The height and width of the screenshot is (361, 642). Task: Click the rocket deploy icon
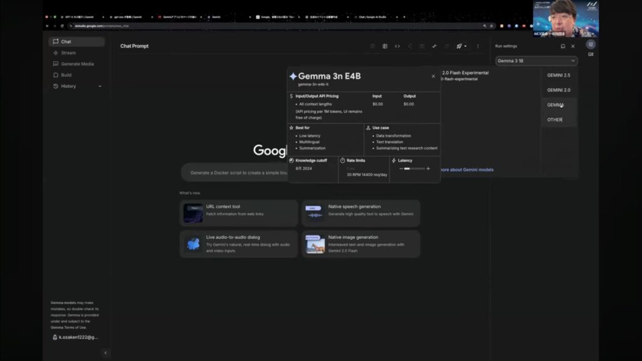(x=459, y=46)
